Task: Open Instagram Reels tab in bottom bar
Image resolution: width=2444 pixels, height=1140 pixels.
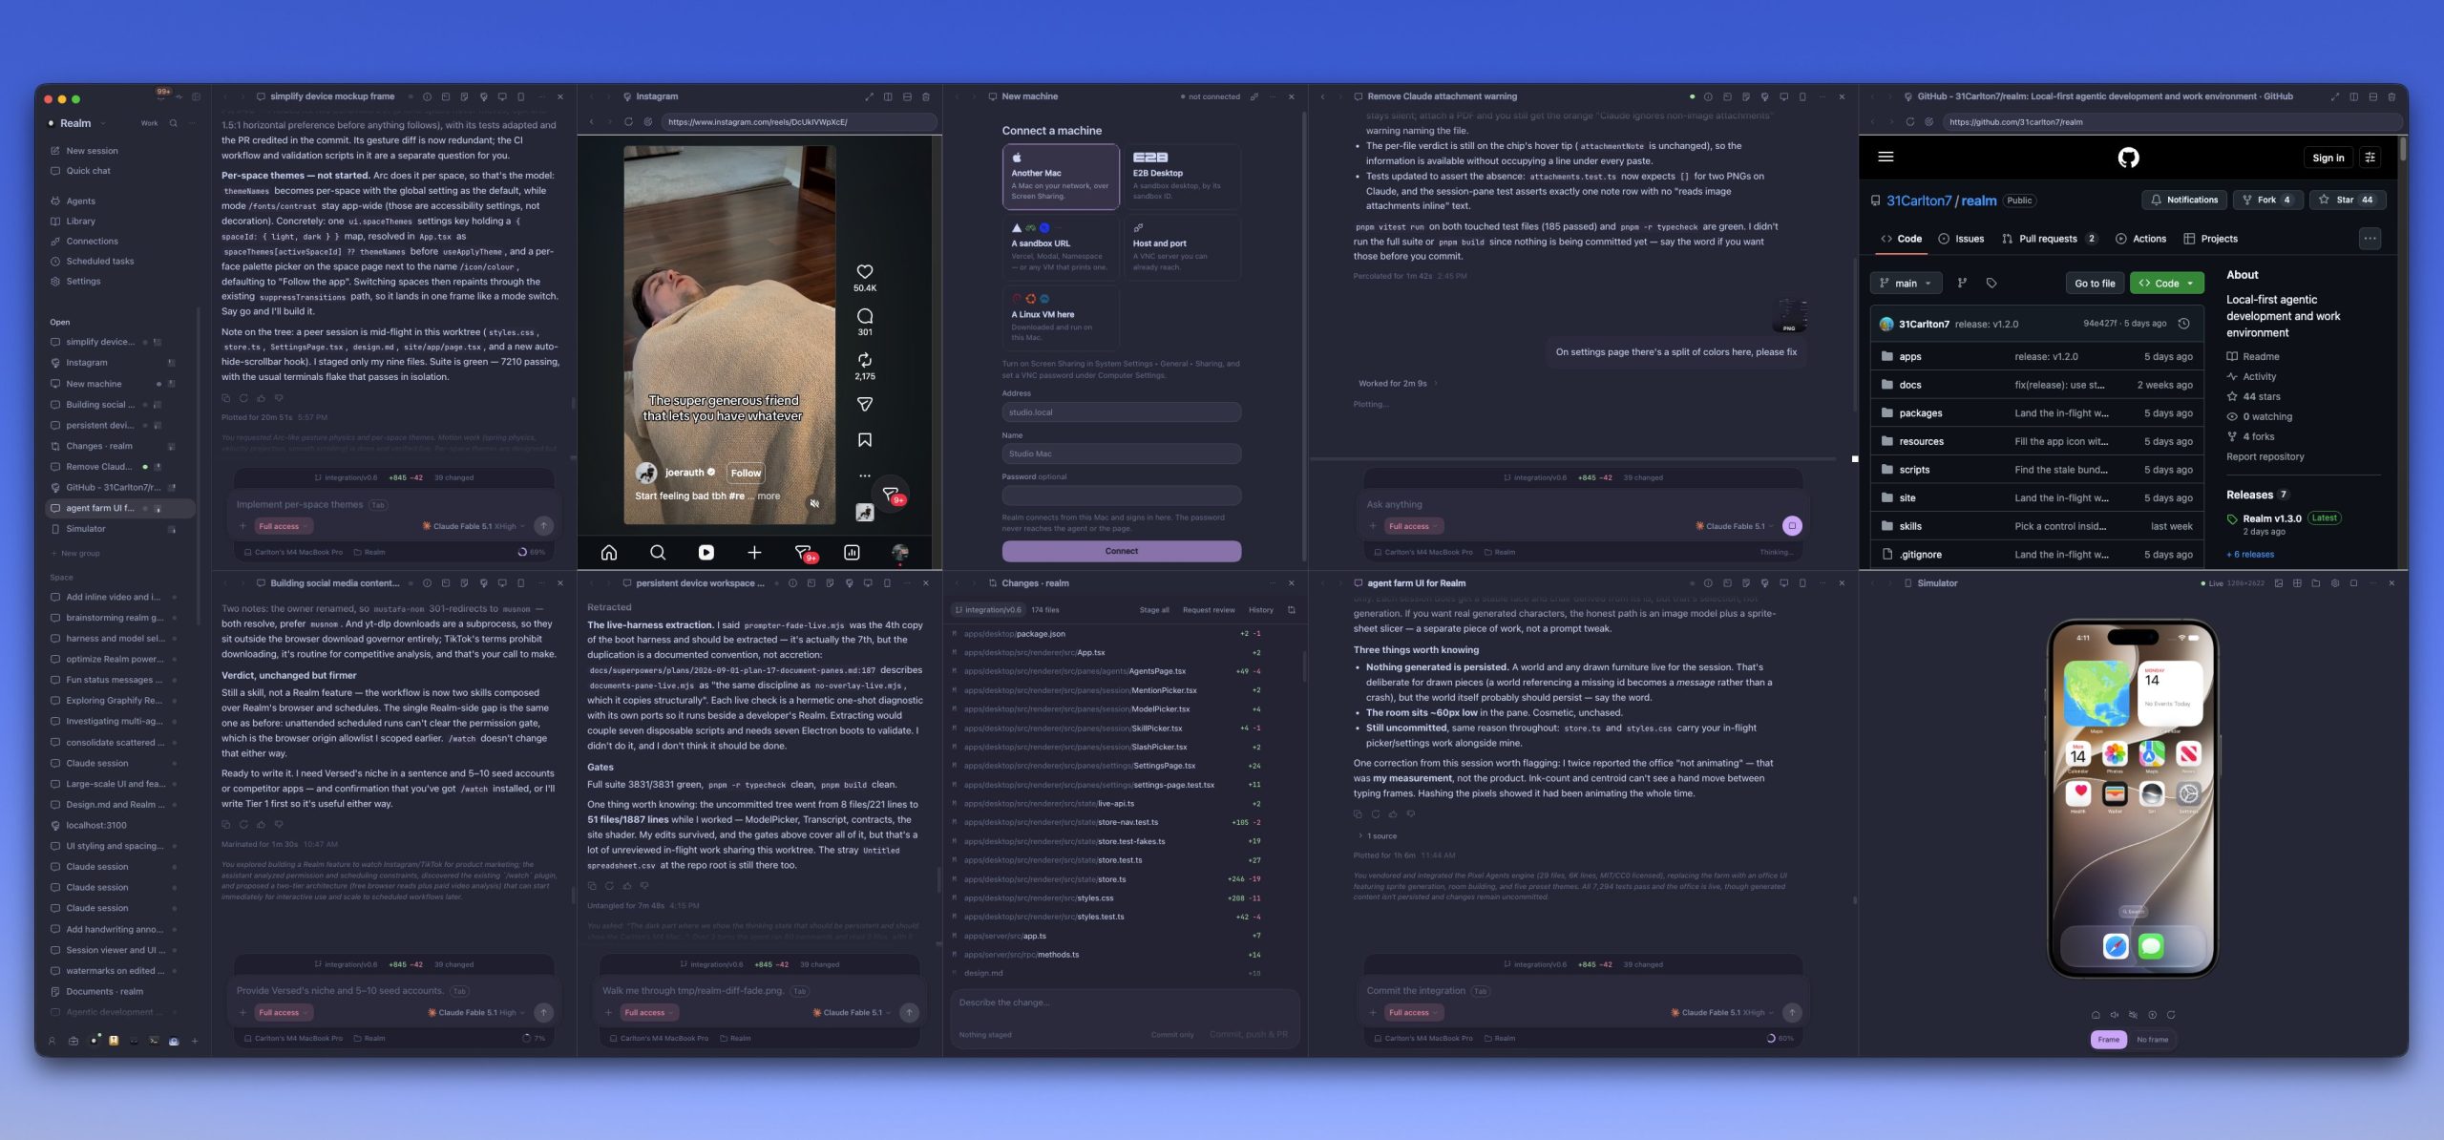Action: [x=706, y=552]
